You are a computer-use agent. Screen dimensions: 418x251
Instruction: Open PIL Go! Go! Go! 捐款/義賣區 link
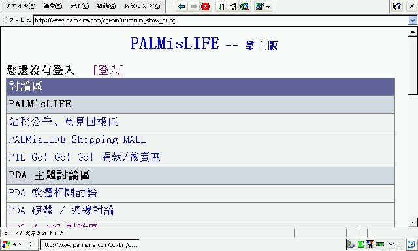tap(84, 157)
